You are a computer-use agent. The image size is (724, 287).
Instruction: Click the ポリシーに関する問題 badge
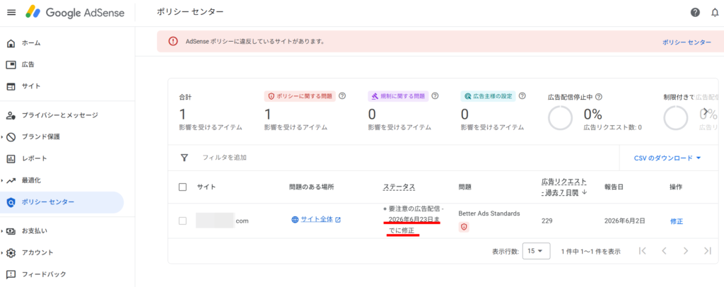point(300,96)
